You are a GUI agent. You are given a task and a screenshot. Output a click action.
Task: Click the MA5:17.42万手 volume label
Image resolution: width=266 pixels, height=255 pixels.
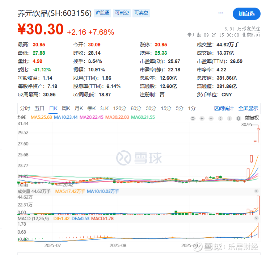[70, 192]
